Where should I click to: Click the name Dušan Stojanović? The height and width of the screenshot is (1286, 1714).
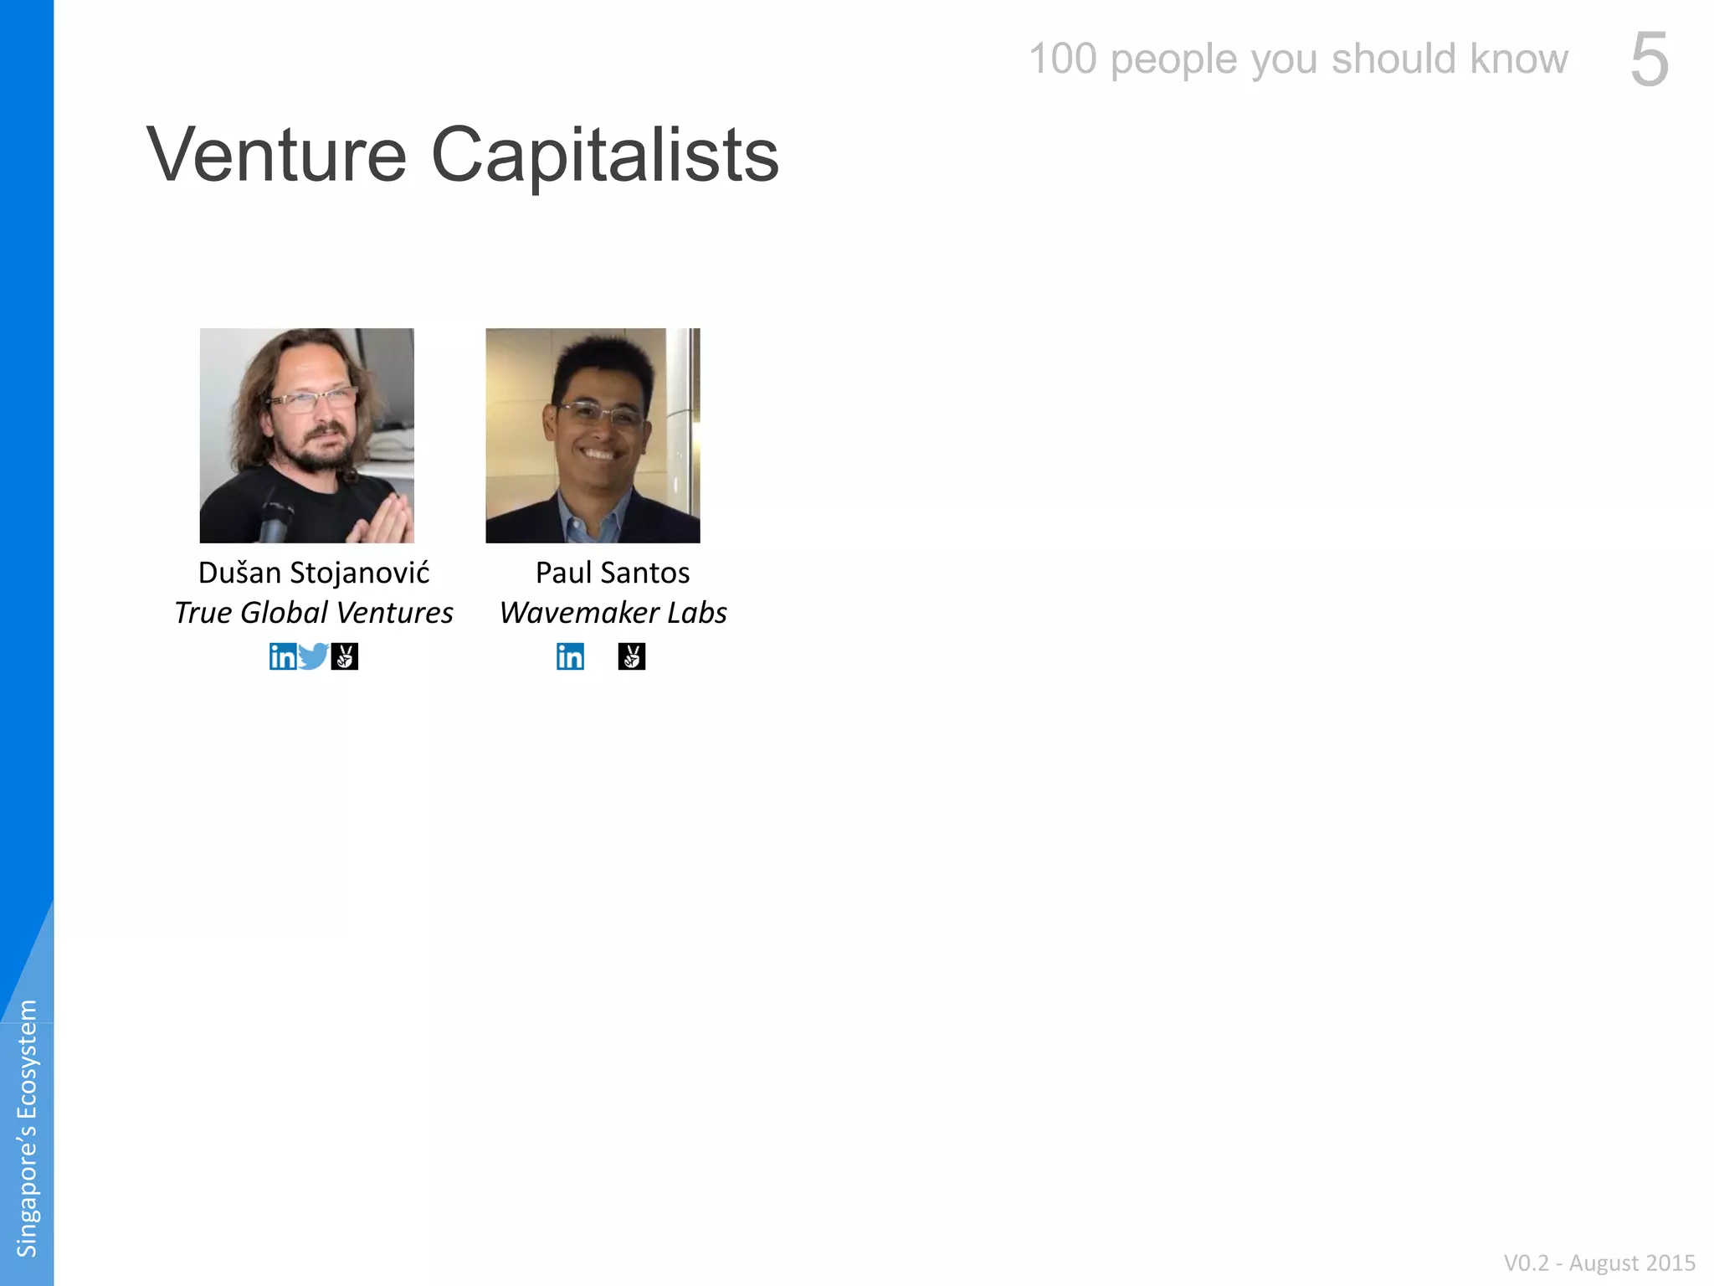tap(314, 573)
